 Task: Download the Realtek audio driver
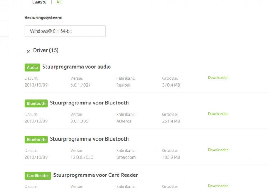pos(218,78)
